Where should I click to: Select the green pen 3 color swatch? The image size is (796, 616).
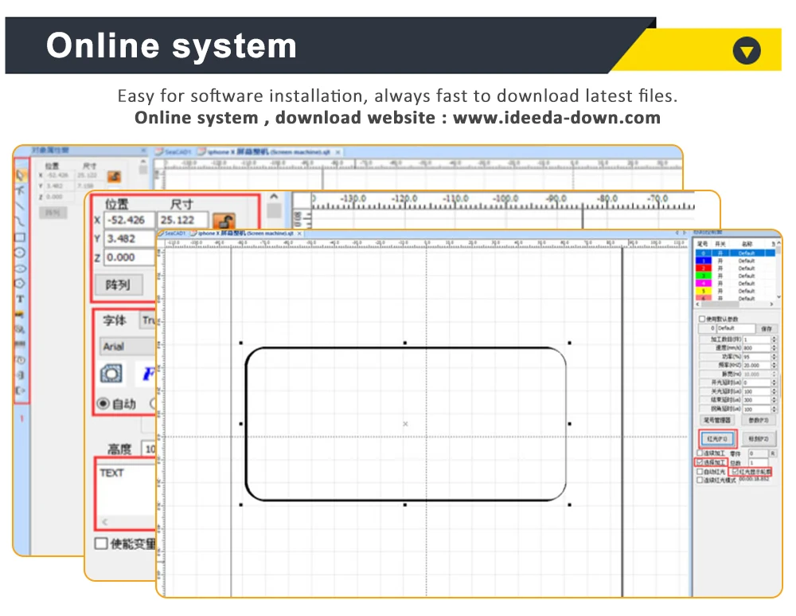coord(703,276)
